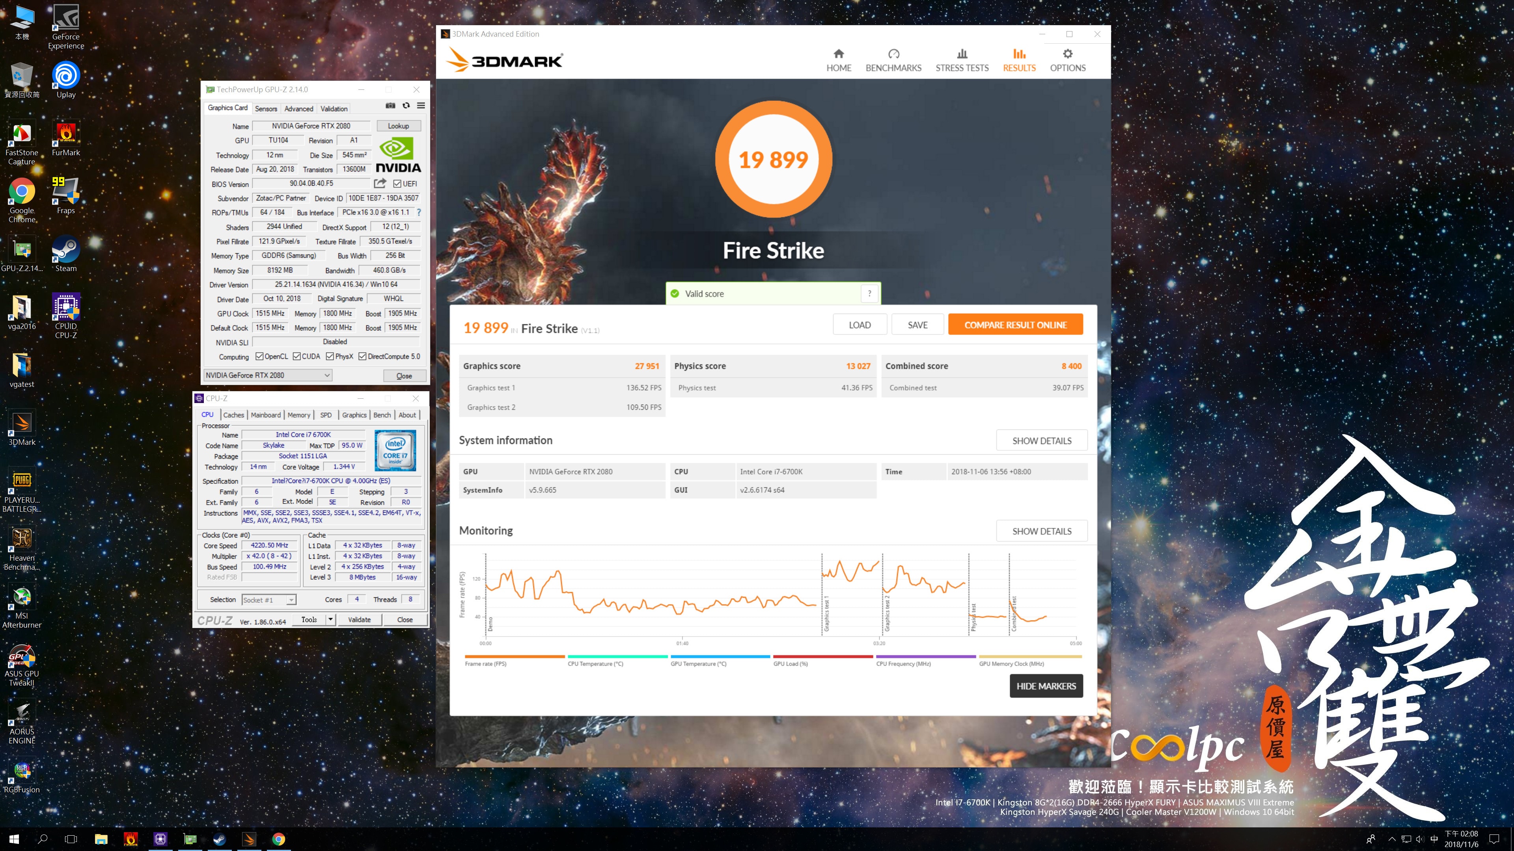Toggle the OpenCL checkbox in GPU-Z
1514x851 pixels.
pos(259,357)
